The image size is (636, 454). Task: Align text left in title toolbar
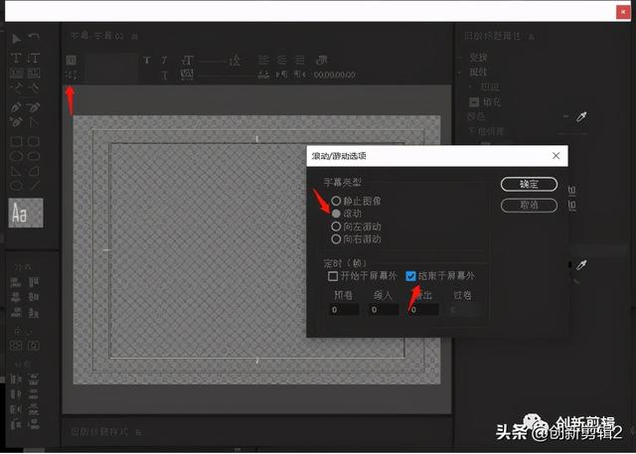pyautogui.click(x=263, y=61)
